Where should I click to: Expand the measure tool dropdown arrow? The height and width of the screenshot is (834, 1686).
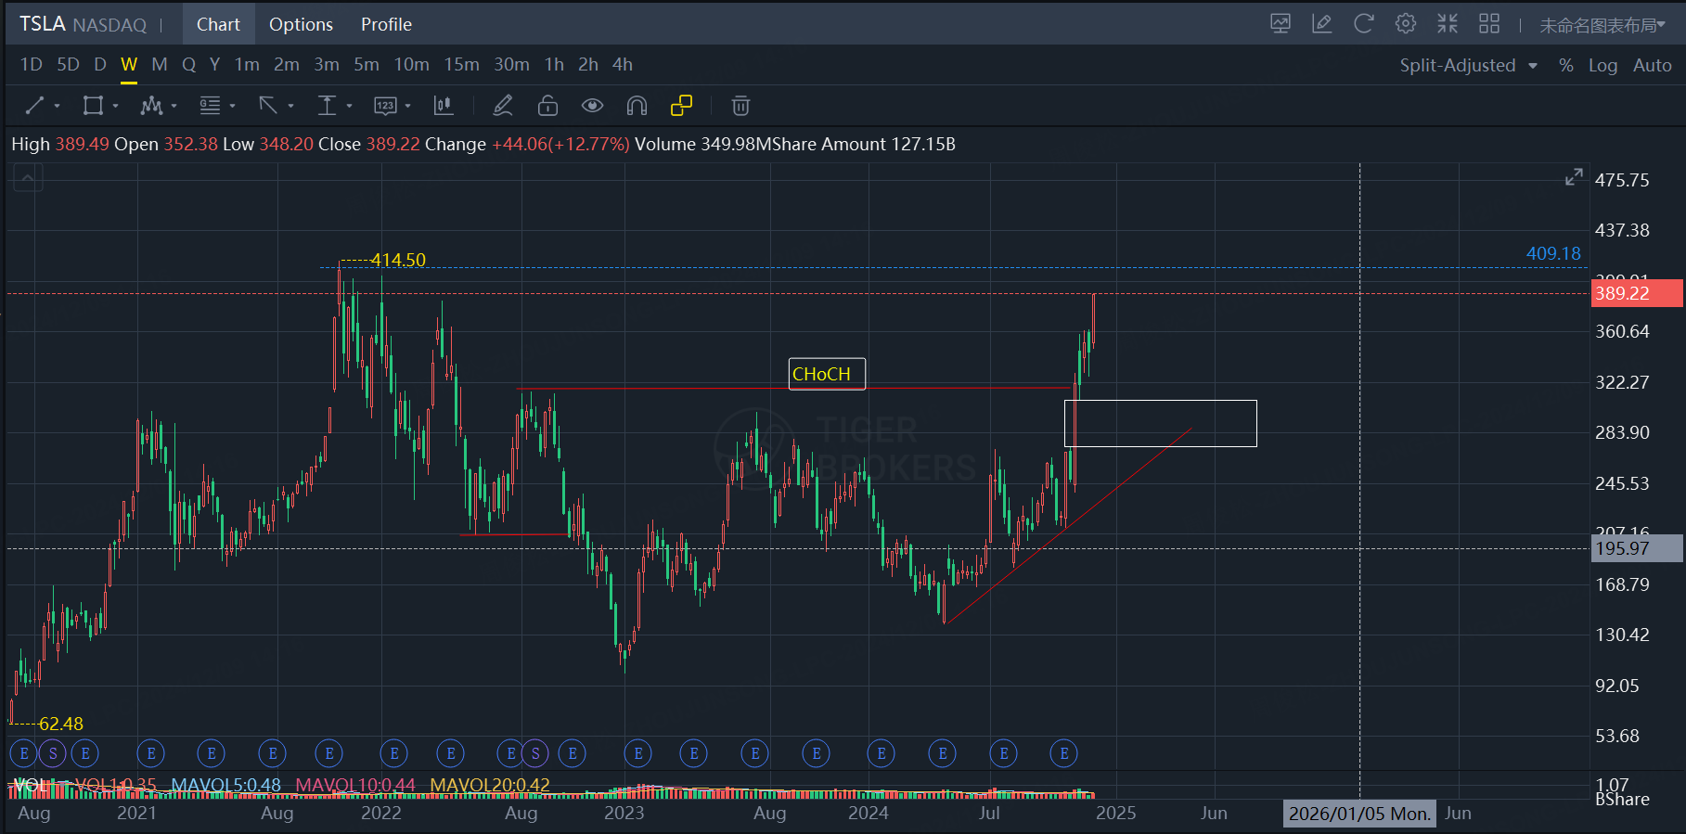point(349,107)
